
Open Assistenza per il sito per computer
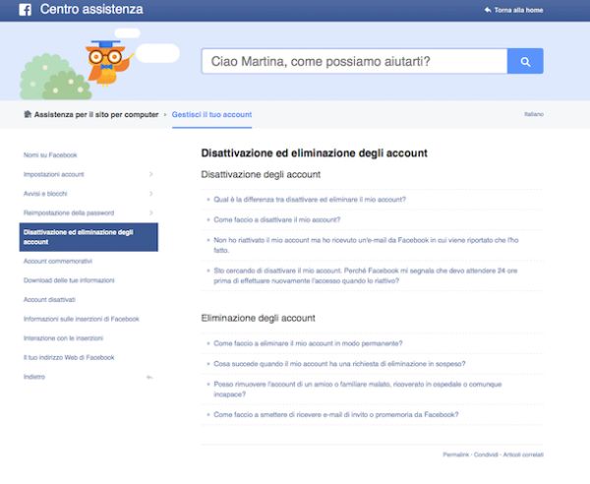click(x=90, y=114)
